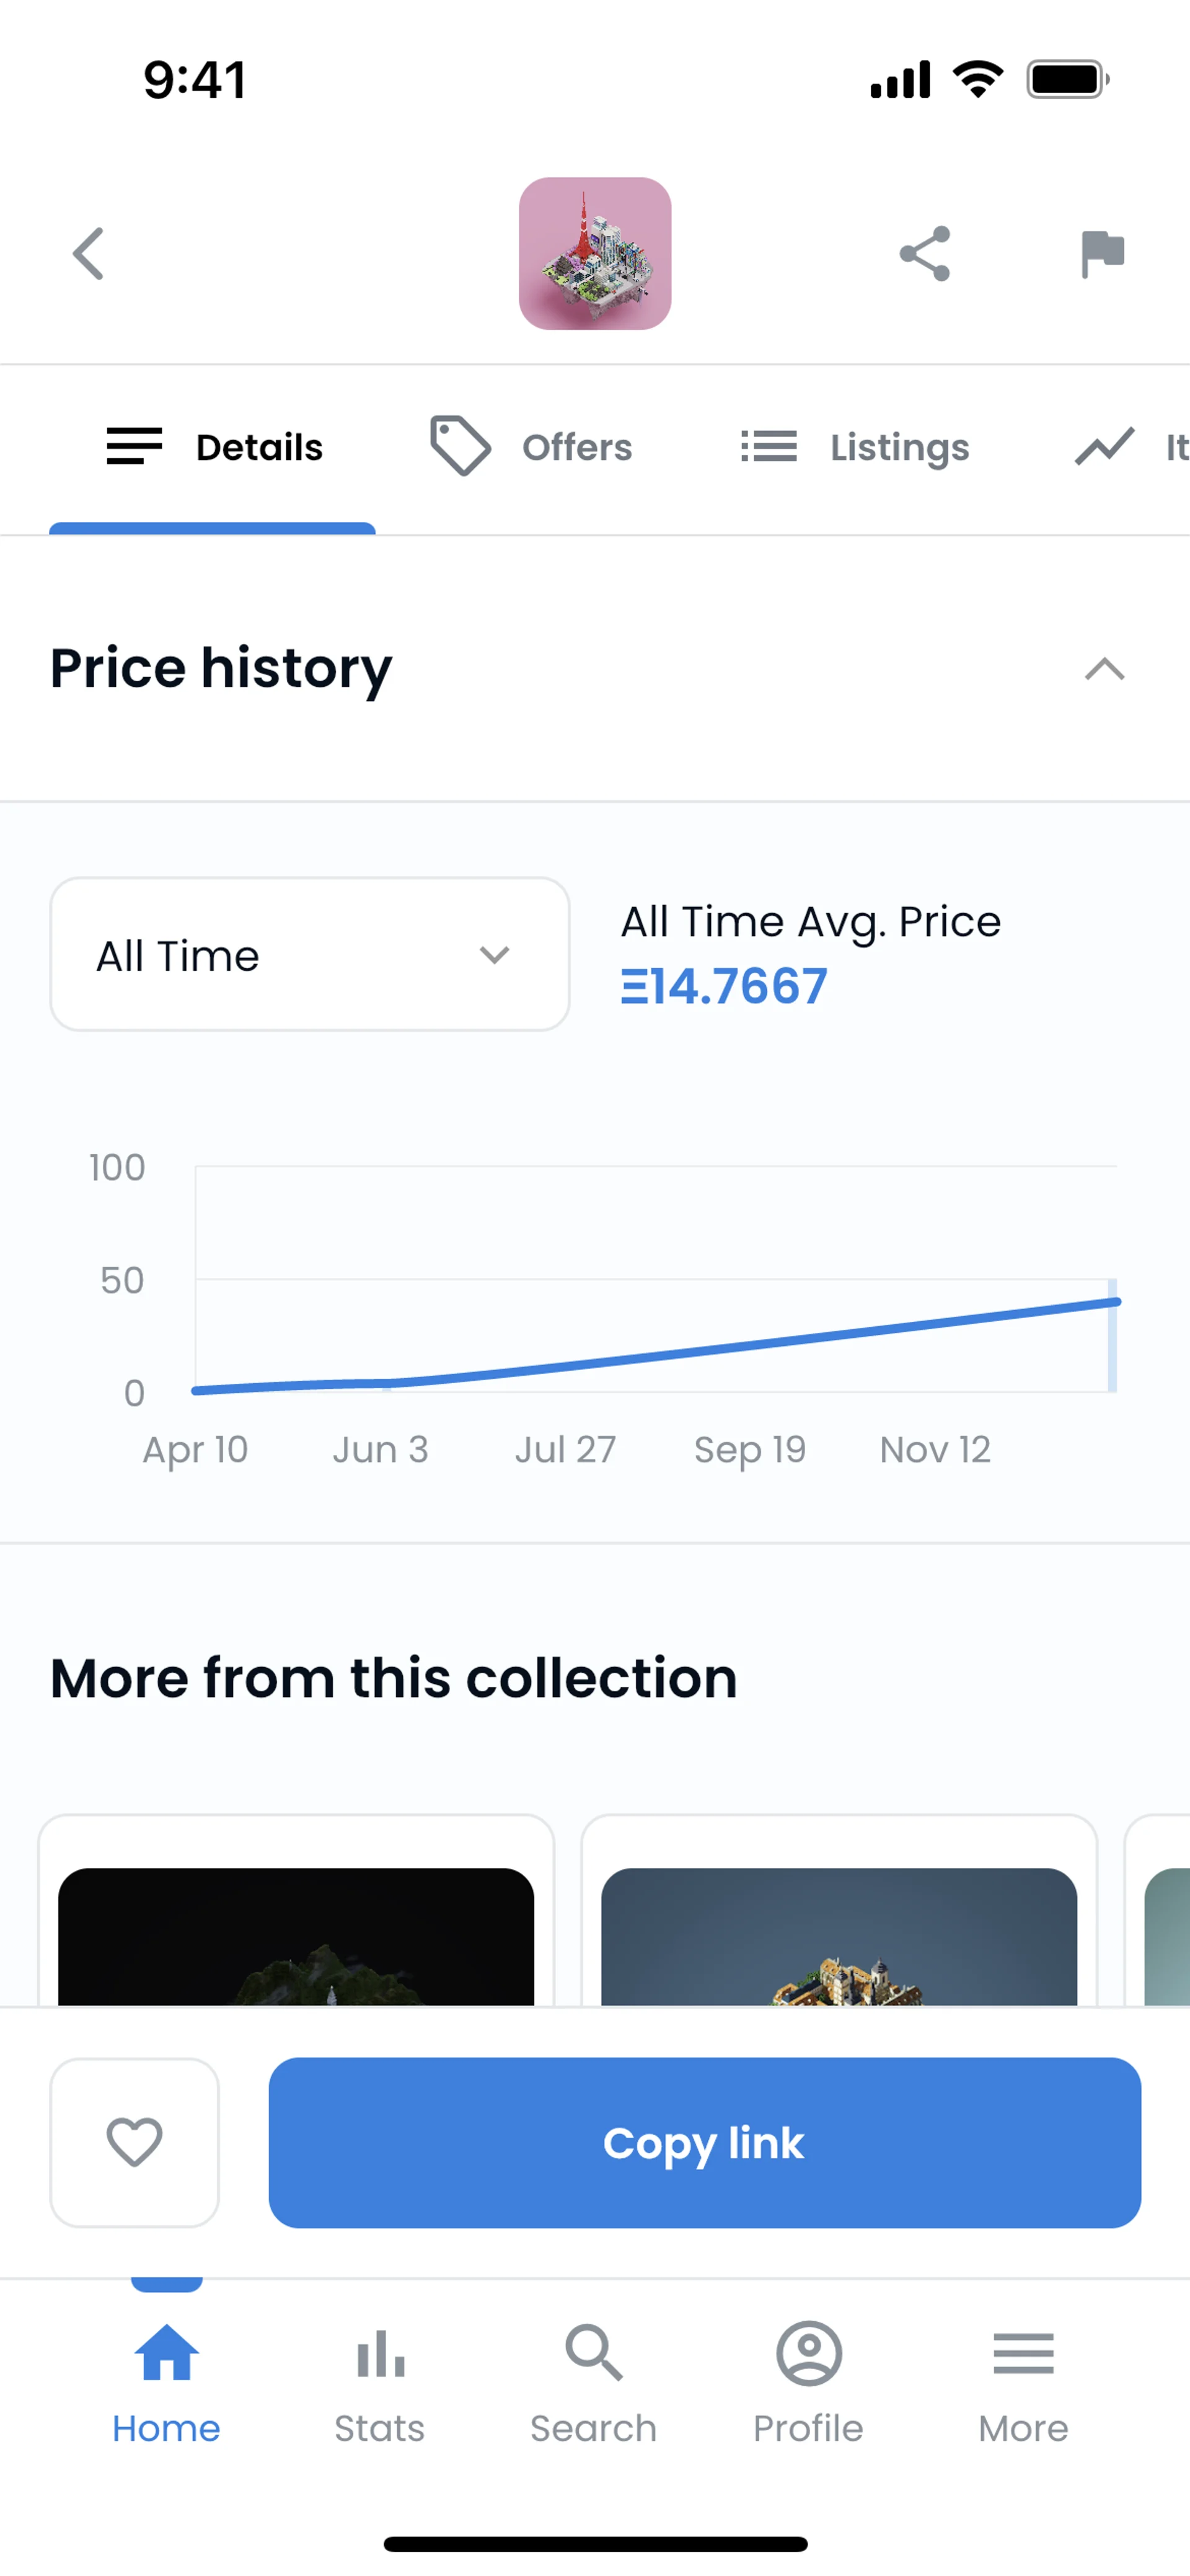Open the All Time period dropdown
Image resolution: width=1190 pixels, height=2576 pixels.
coord(310,955)
